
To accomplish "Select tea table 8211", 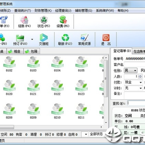I will click(81, 111).
